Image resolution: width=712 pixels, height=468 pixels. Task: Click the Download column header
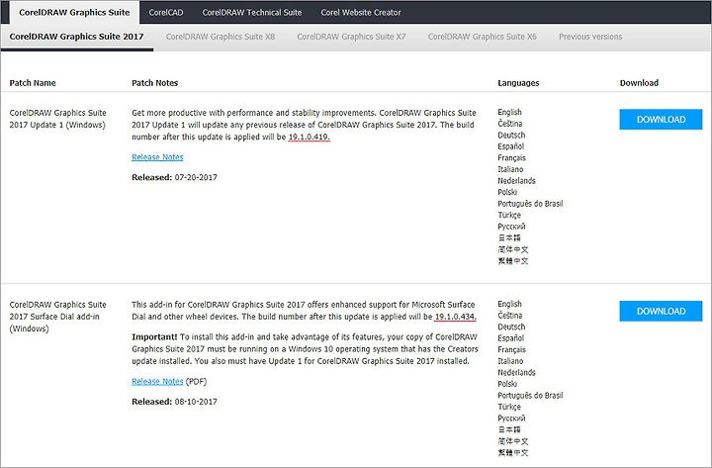[640, 83]
